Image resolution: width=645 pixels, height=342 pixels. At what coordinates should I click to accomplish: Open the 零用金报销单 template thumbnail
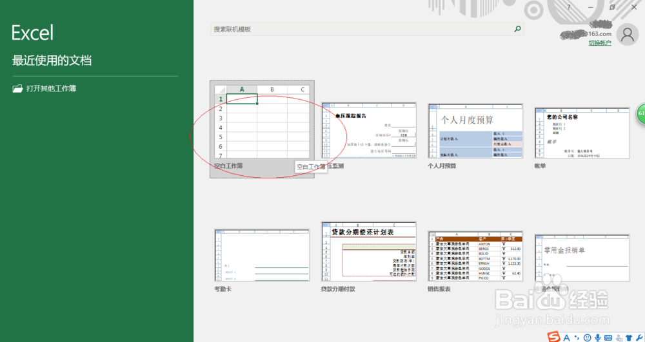point(582,258)
